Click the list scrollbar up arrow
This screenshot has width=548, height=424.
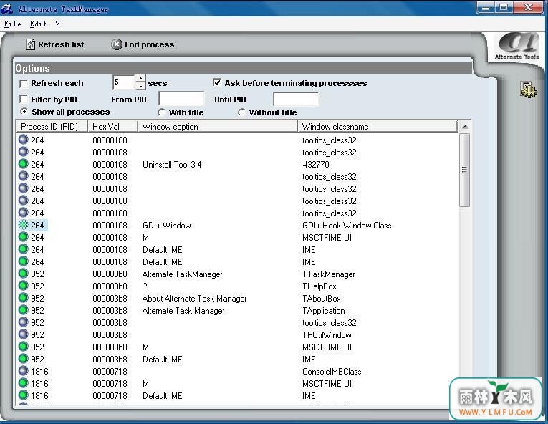[x=464, y=127]
